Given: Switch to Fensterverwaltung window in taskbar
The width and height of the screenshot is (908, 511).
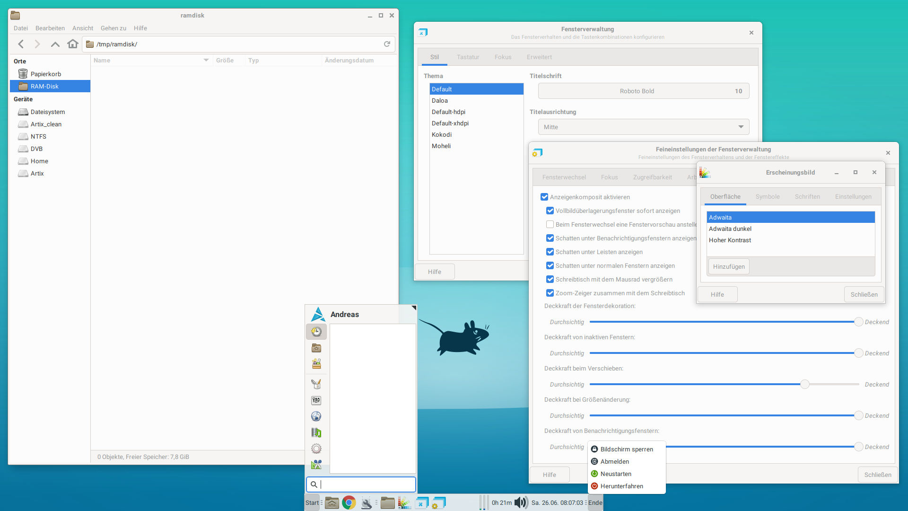Looking at the screenshot, I should (421, 502).
